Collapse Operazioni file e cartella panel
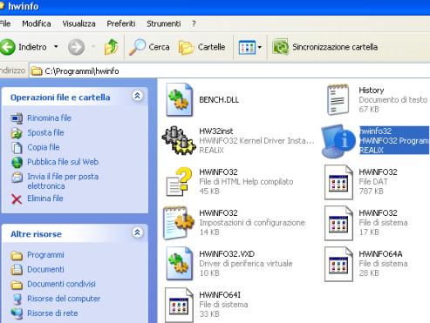 [137, 96]
